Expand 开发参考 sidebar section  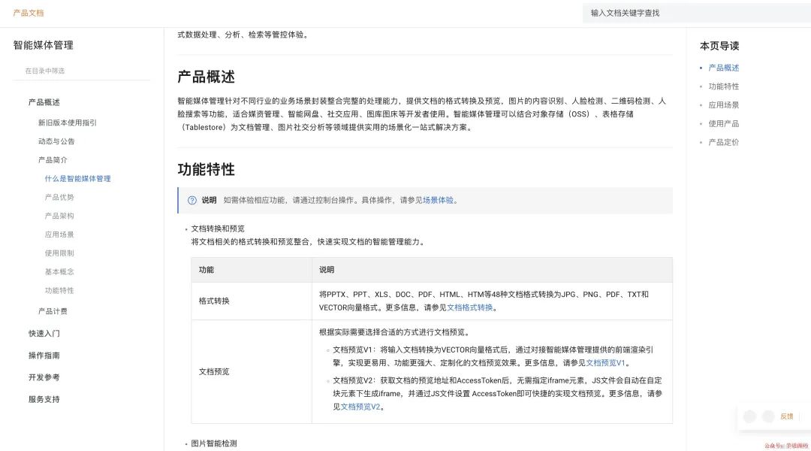pyautogui.click(x=44, y=377)
